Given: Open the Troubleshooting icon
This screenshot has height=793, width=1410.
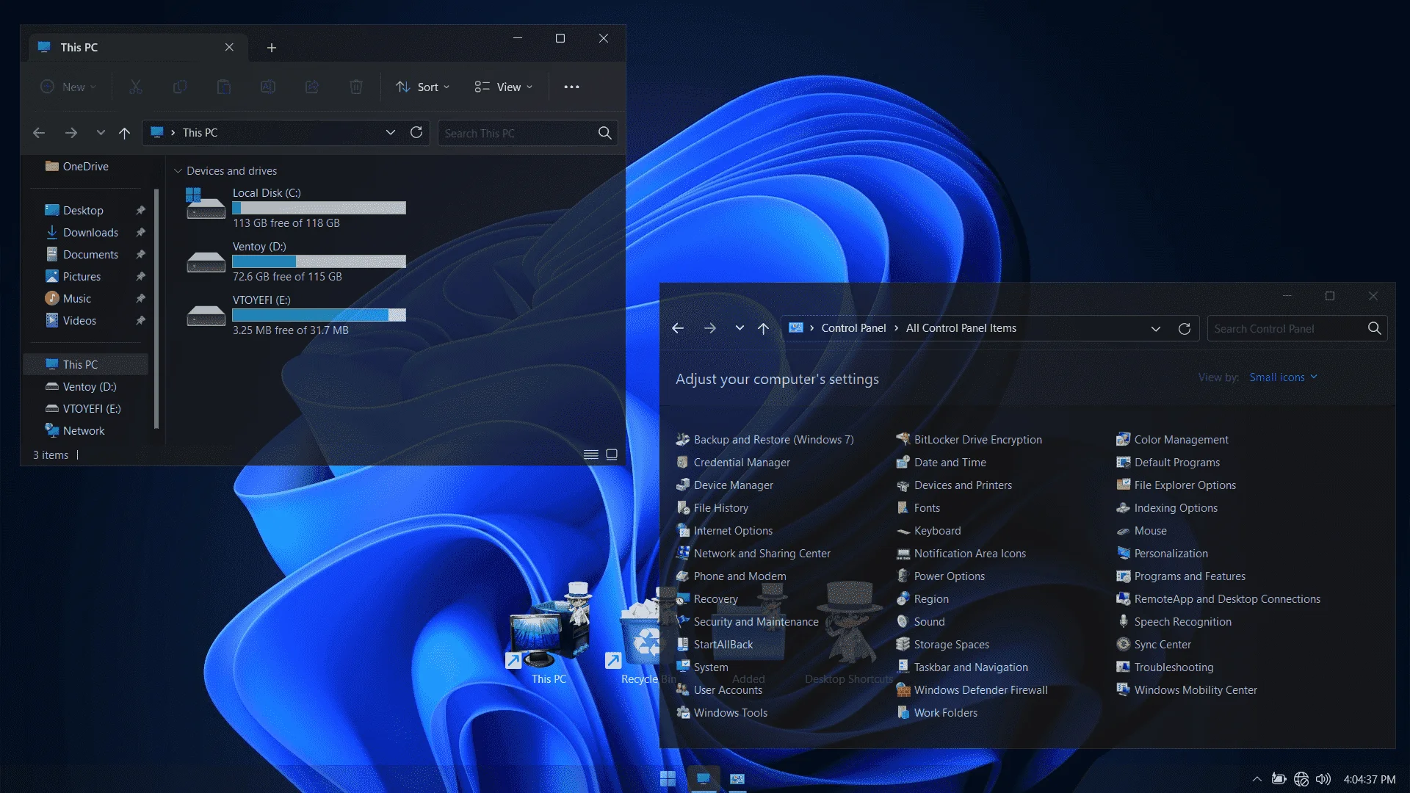Looking at the screenshot, I should pos(1124,667).
